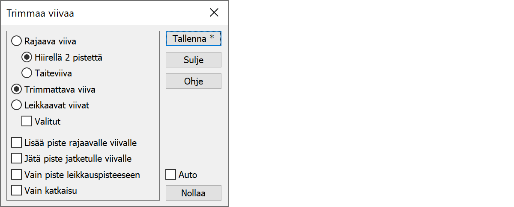Switch to the Leikkaavat viivat option
The height and width of the screenshot is (207, 514).
(x=17, y=105)
